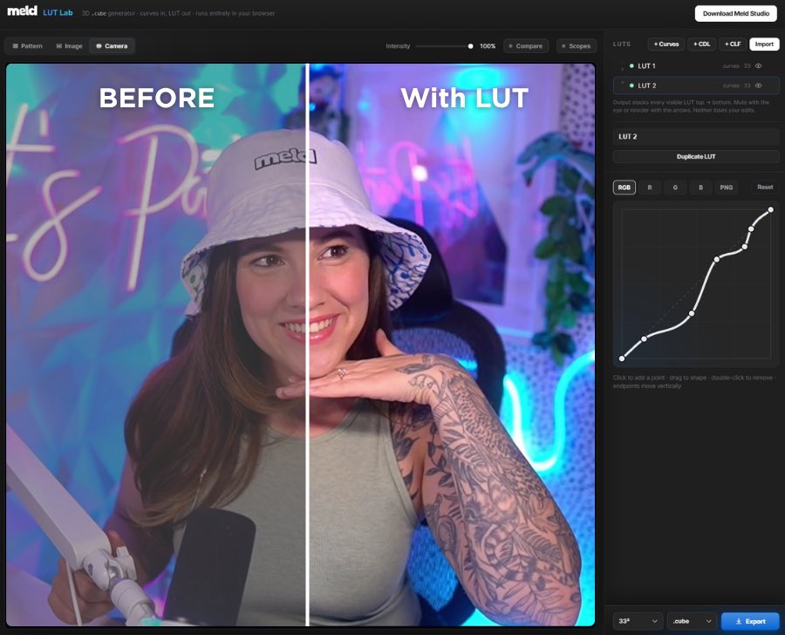Click the curve point fourth from the bottom-left
The image size is (785, 635).
pyautogui.click(x=716, y=259)
